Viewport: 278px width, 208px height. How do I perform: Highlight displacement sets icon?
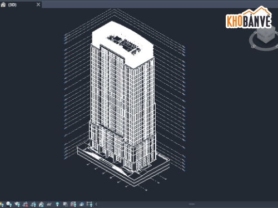(81, 204)
